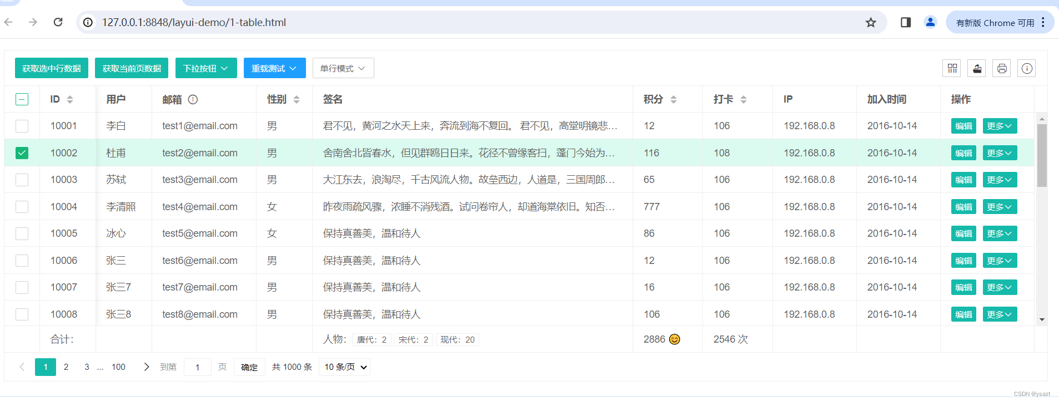Click 编辑 for row 10007
Screen dimensions: 1059x402
[x=963, y=287]
